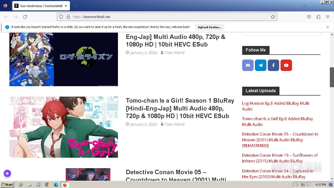Open Action Center flag icon
Viewport: 334px width, 188px height.
point(309,185)
